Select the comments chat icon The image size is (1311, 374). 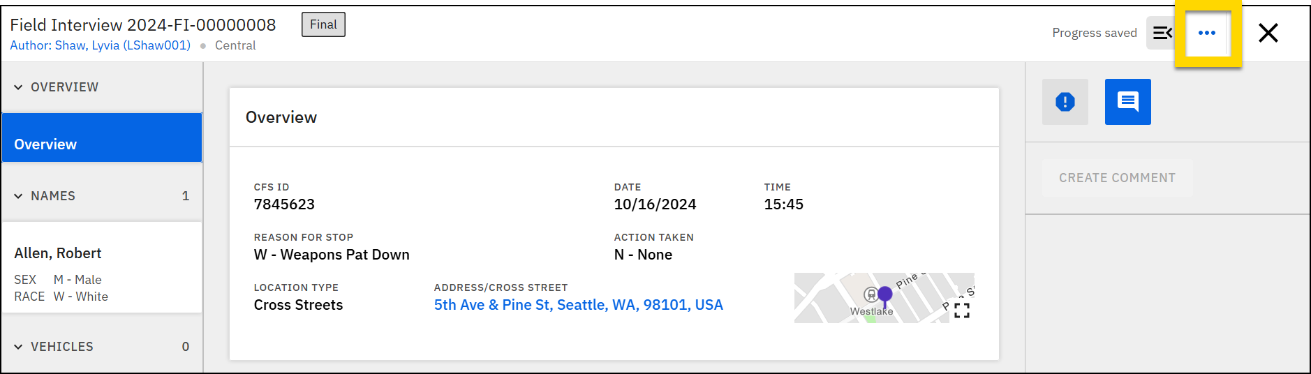(x=1127, y=102)
